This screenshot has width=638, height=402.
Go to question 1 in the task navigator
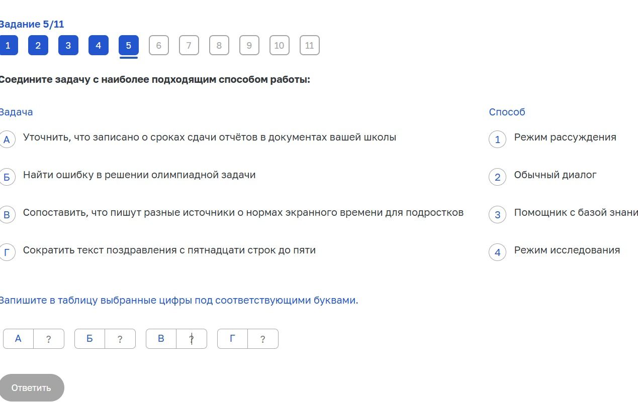pos(8,46)
